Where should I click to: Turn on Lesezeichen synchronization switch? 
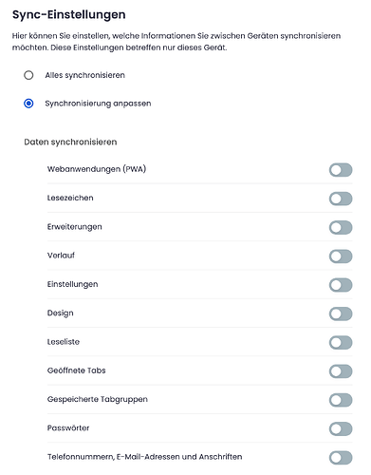coord(341,199)
